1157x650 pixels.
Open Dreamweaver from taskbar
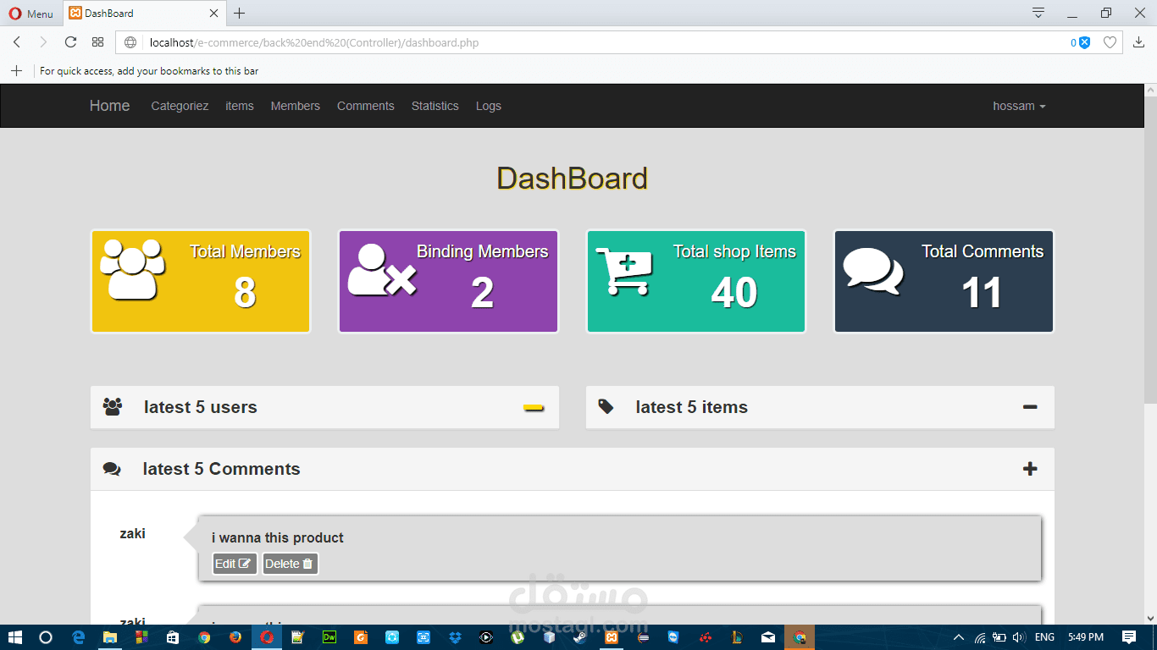(x=329, y=637)
